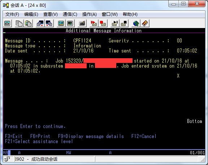Click F9=Display message details

91,136
